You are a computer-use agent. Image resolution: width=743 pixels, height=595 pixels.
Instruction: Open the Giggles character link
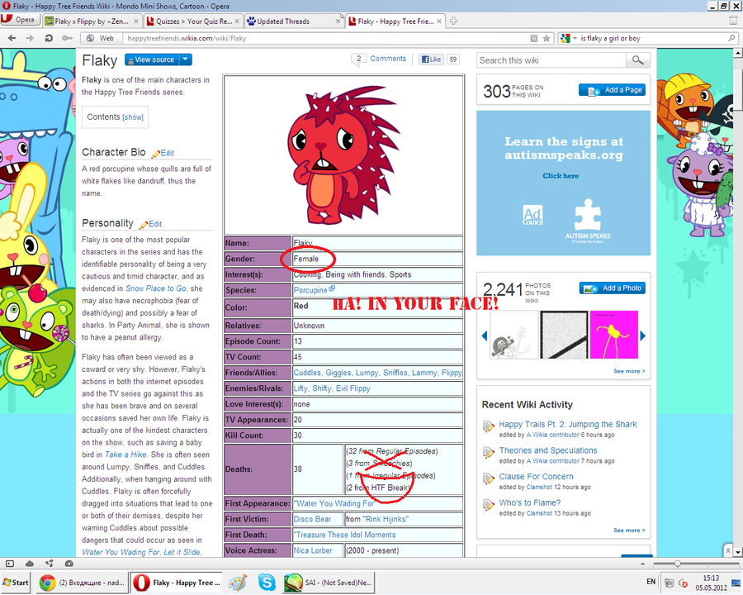[338, 373]
